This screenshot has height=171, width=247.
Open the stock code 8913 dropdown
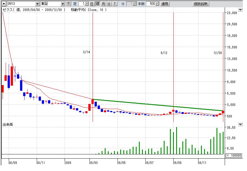(38, 4)
